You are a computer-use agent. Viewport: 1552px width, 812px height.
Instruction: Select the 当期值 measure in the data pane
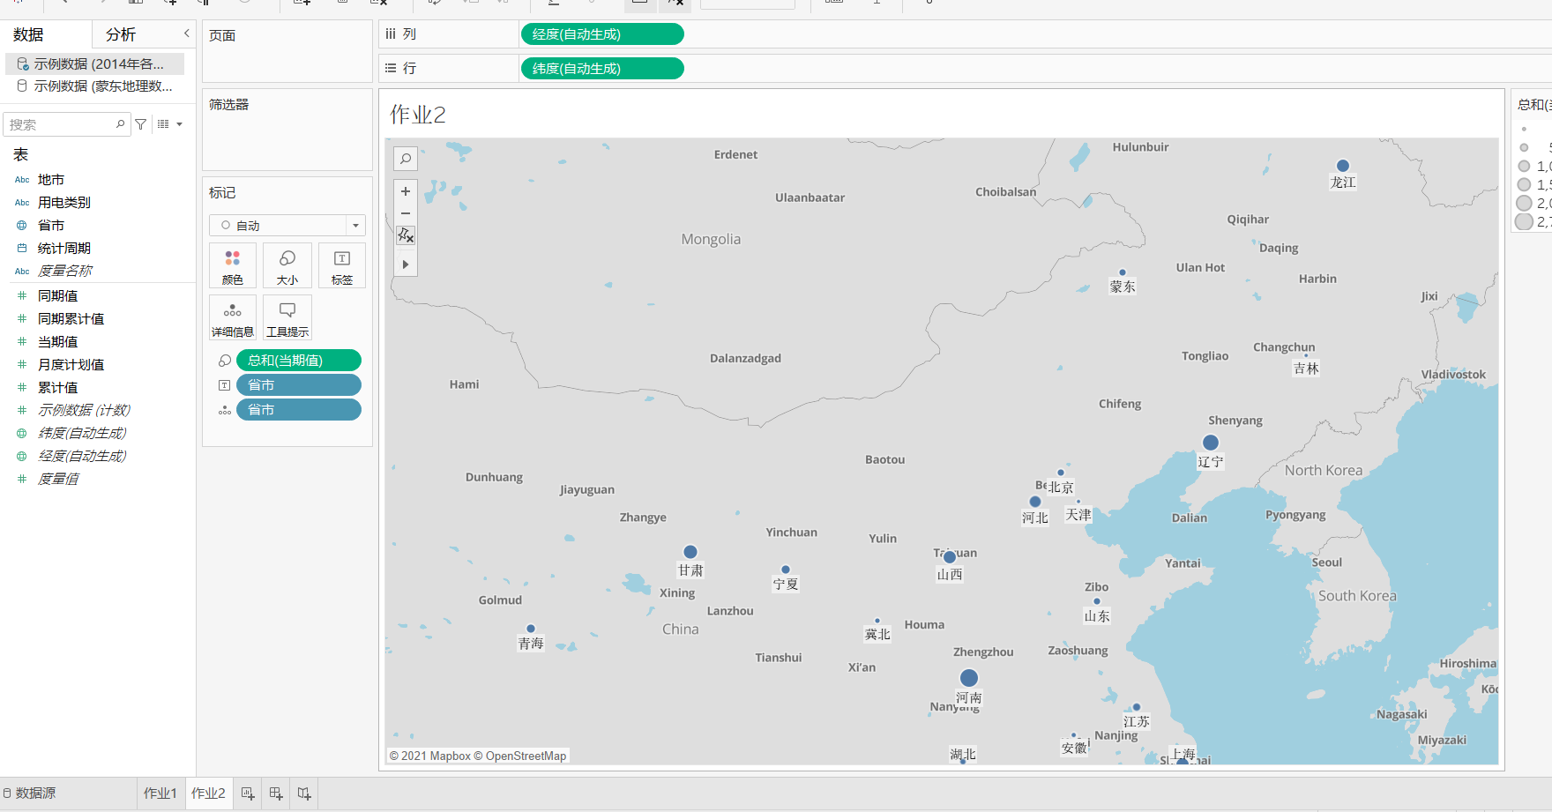[x=58, y=342]
